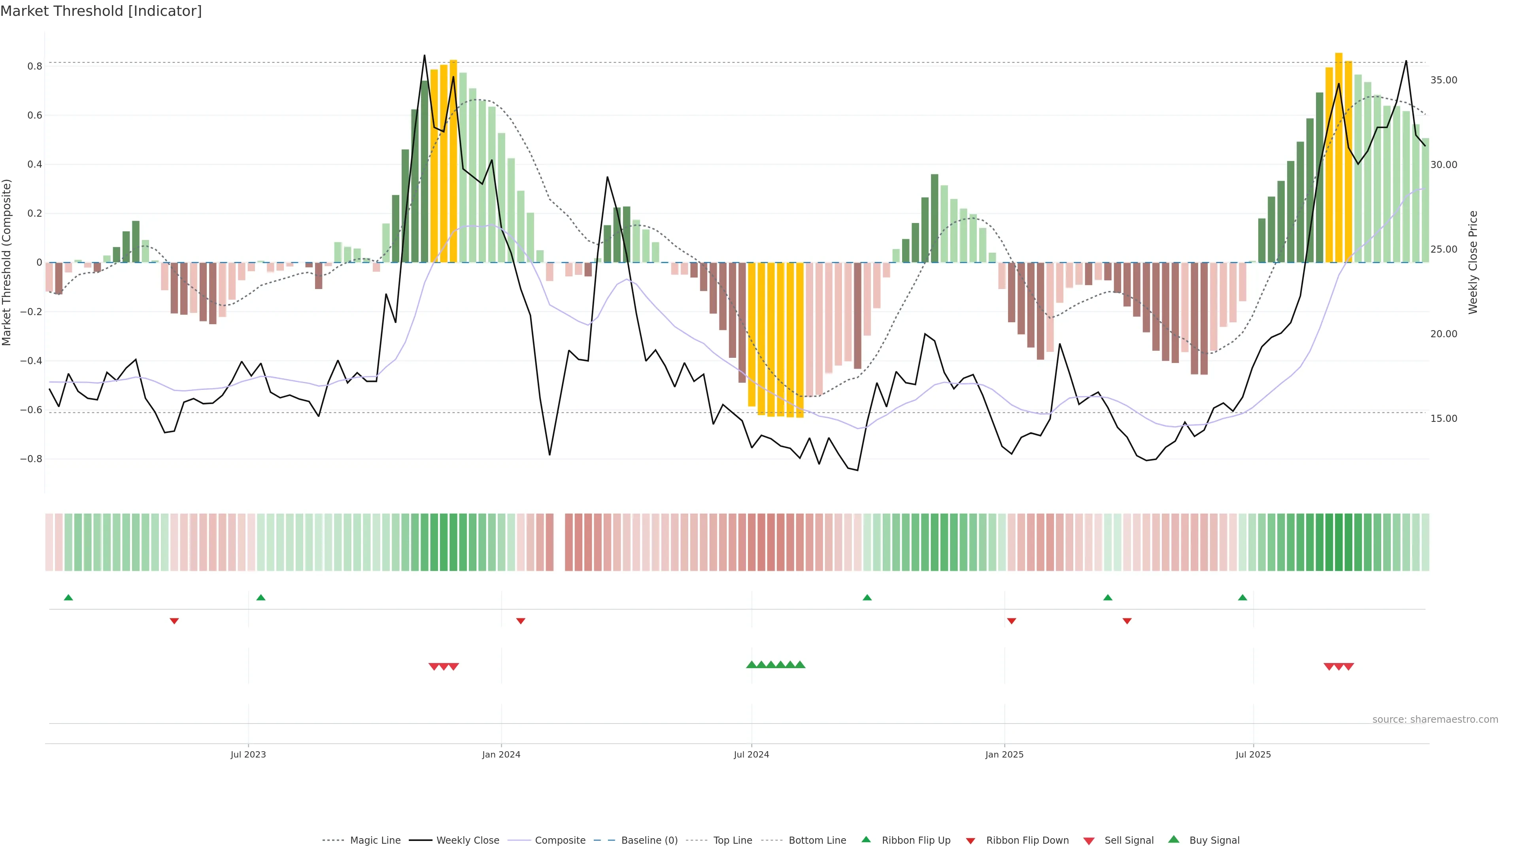Toggle the Baseline (0) legend entry

coord(649,841)
